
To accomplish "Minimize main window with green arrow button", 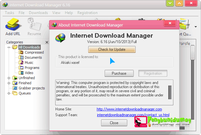I will pyautogui.click(x=170, y=3).
